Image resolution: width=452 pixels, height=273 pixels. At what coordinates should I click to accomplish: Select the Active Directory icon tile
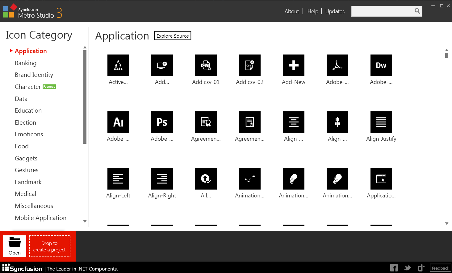tap(118, 65)
